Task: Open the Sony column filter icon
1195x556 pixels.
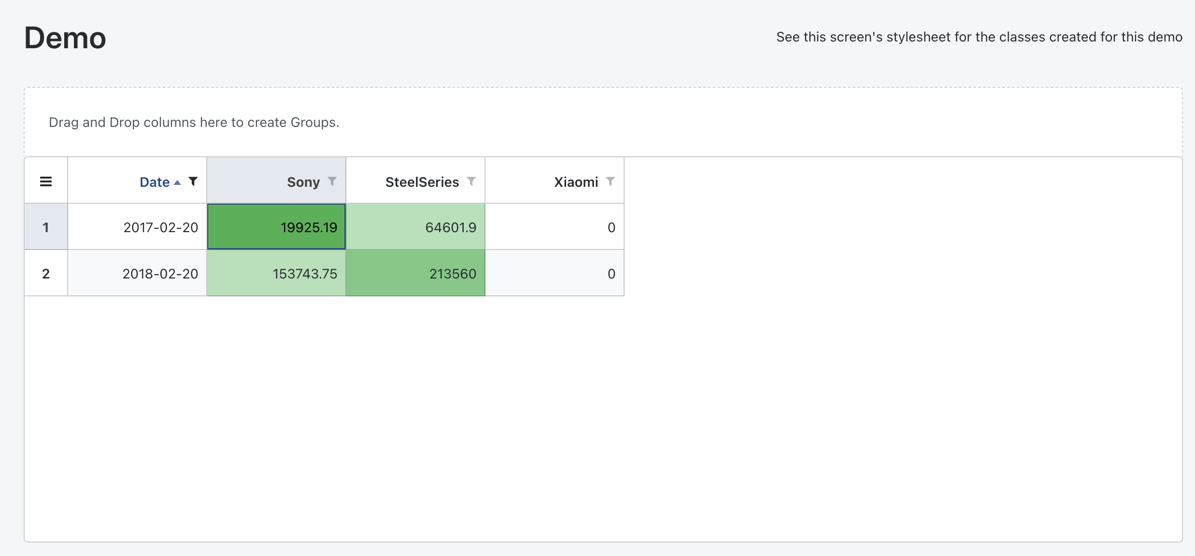Action: 333,181
